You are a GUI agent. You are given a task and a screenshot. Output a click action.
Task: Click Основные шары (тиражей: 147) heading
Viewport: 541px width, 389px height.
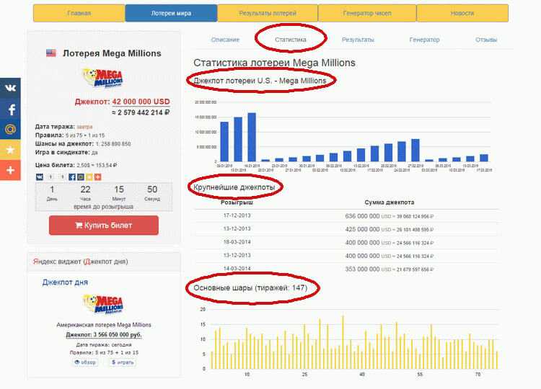tap(250, 287)
